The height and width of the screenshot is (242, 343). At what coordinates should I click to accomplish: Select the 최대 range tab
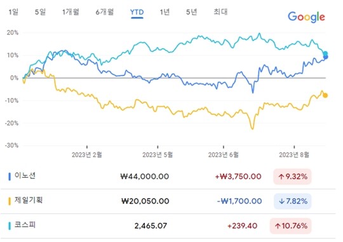220,12
